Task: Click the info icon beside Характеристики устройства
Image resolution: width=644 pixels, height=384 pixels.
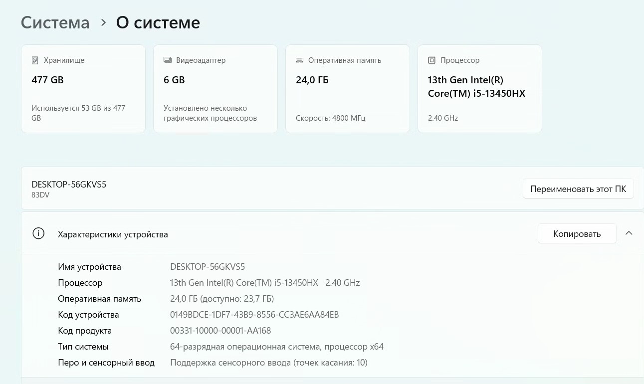Action: 38,233
